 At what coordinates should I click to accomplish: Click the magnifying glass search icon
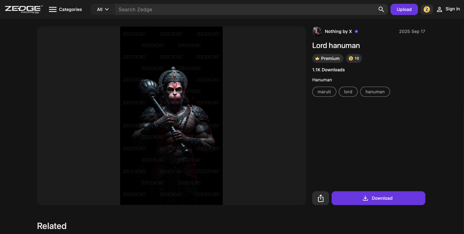pyautogui.click(x=381, y=10)
